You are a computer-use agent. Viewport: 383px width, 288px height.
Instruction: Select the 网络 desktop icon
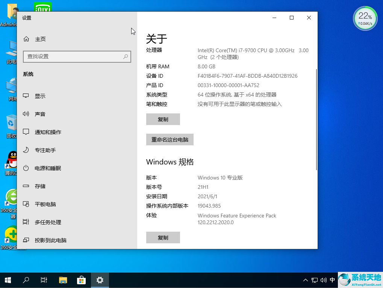11,89
